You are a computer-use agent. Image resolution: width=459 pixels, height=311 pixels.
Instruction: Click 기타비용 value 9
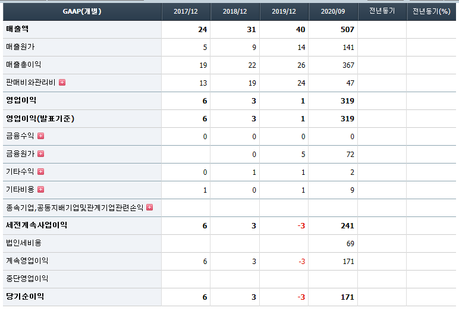(x=353, y=190)
